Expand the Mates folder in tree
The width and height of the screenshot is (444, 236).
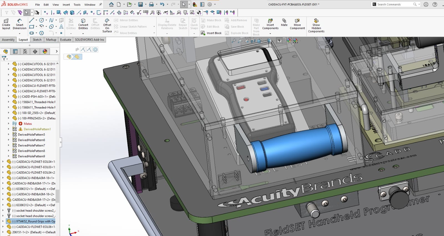tap(8, 124)
